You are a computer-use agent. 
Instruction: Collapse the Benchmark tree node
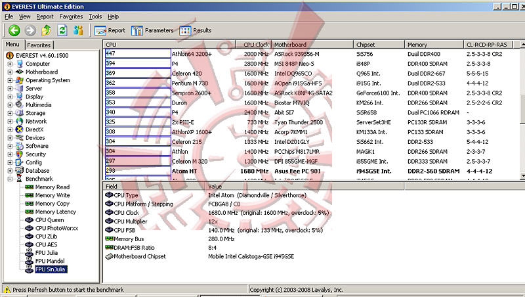tap(10, 179)
